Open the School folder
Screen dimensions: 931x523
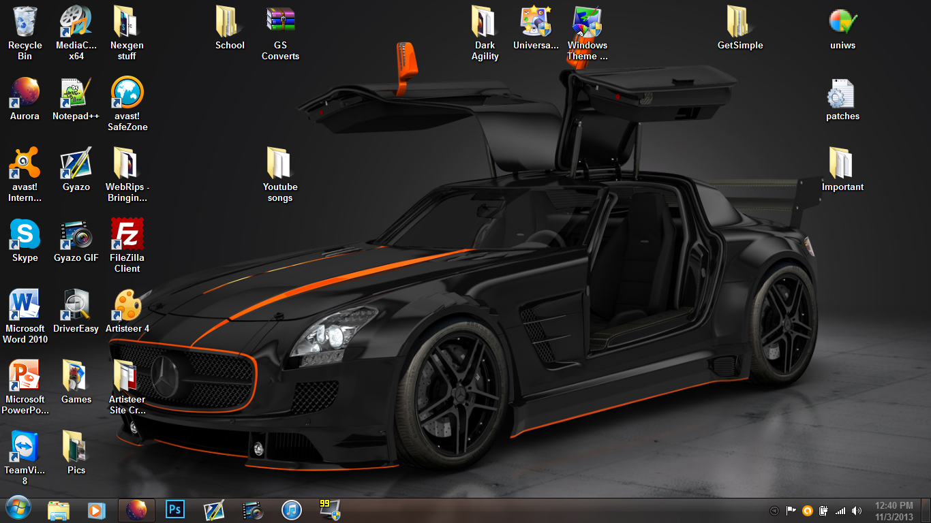[x=230, y=27]
